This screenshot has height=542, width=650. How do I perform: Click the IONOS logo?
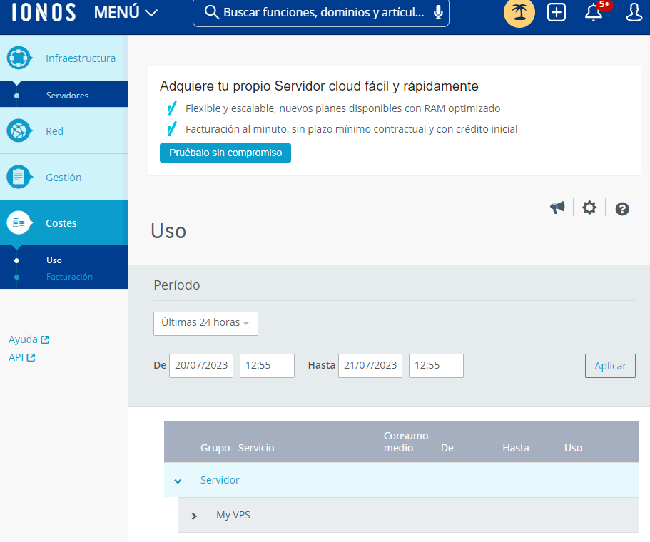44,12
